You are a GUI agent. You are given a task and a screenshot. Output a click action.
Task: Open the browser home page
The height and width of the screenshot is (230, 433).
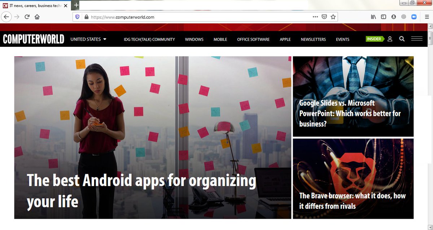point(37,17)
